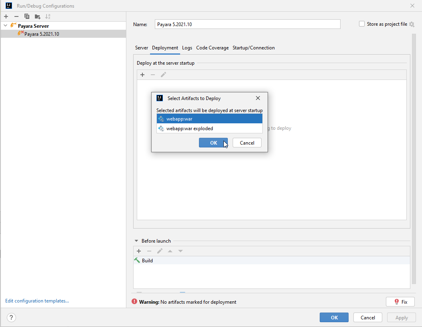
Task: Open Edit configuration templates link
Action: click(x=37, y=301)
